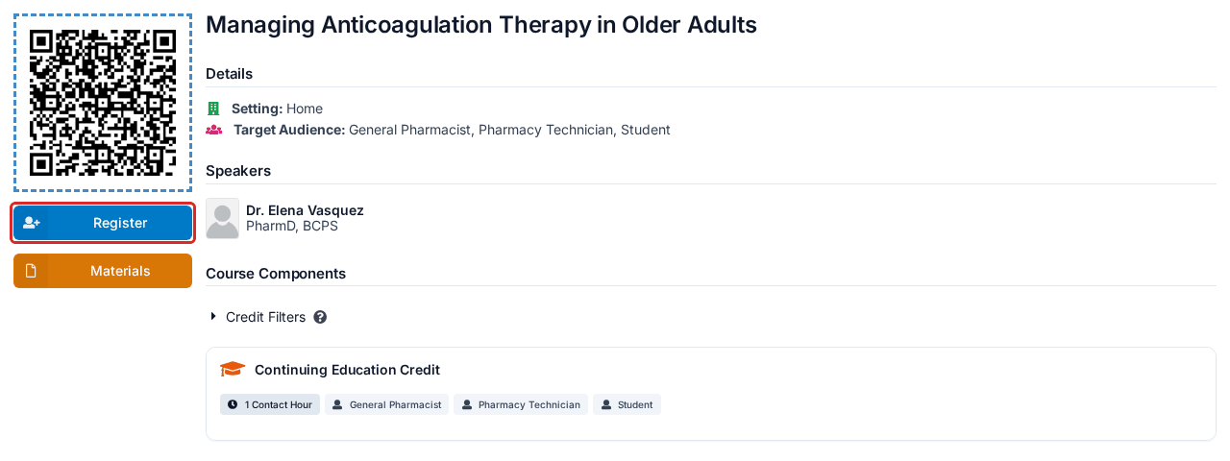Screen dimensions: 1230x461
Task: Select the 1 Contact Hour tag
Action: pos(270,404)
